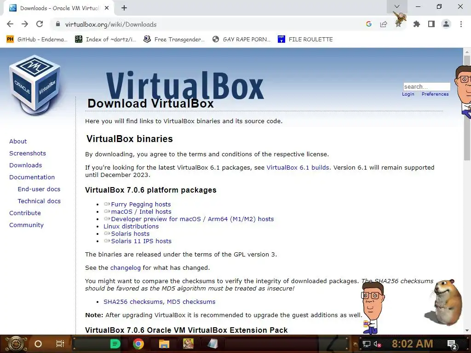Image resolution: width=471 pixels, height=353 pixels.
Task: Open the Login link
Action: pyautogui.click(x=408, y=94)
